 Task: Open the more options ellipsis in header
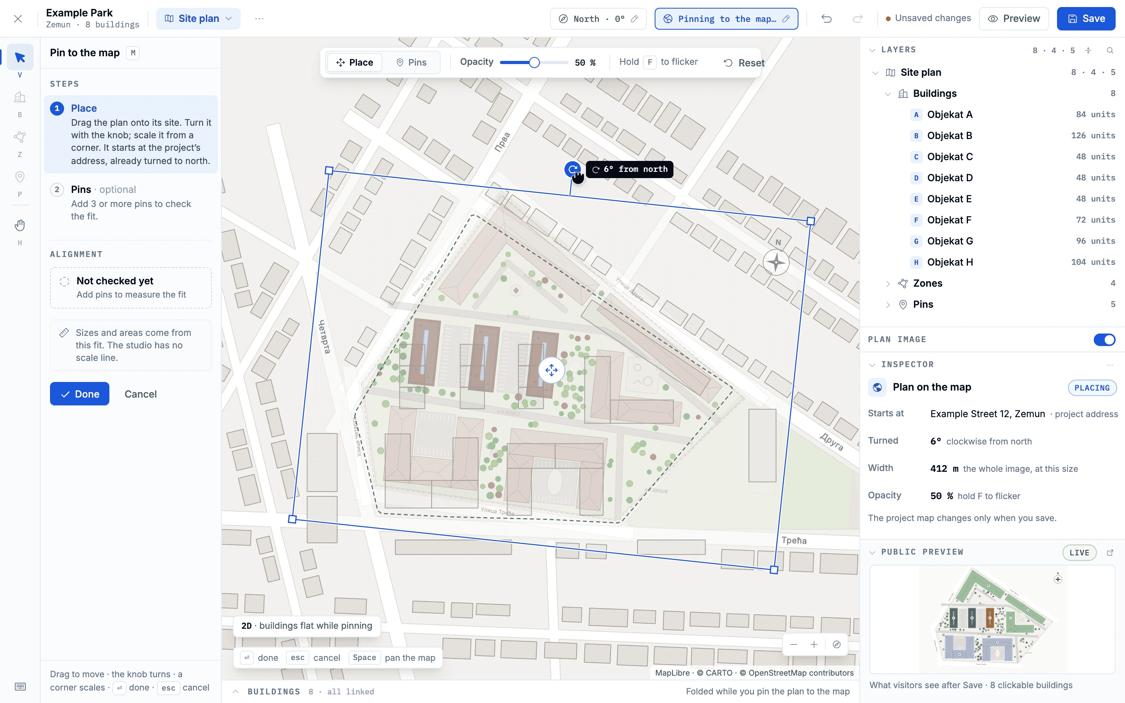click(259, 19)
